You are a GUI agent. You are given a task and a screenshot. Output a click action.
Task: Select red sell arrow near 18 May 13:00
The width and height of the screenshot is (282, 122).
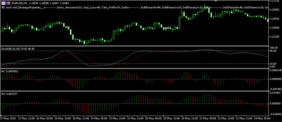pos(68,27)
